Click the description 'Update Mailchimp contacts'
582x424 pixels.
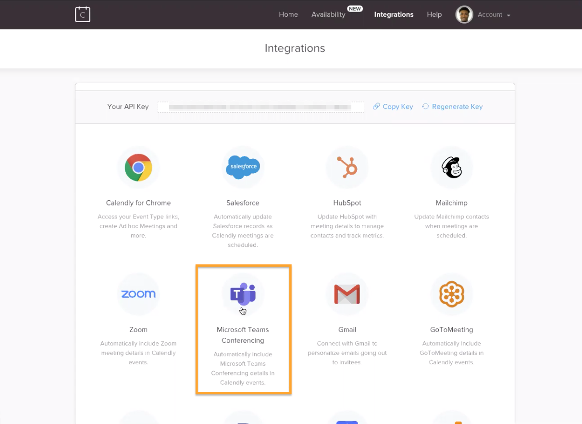452,226
